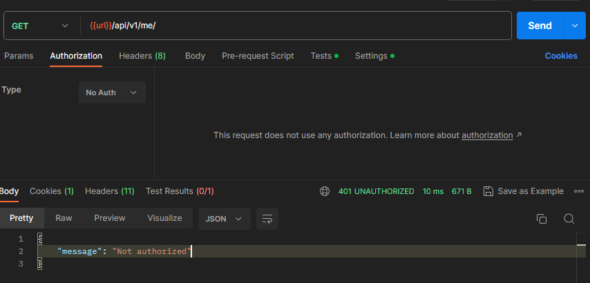Screen dimensions: 590x283
Task: Select the Pretty response view
Action: tap(22, 218)
